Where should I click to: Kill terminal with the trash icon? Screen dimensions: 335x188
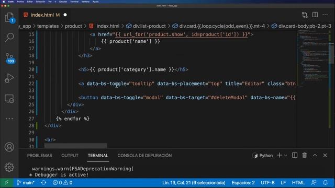click(305, 156)
